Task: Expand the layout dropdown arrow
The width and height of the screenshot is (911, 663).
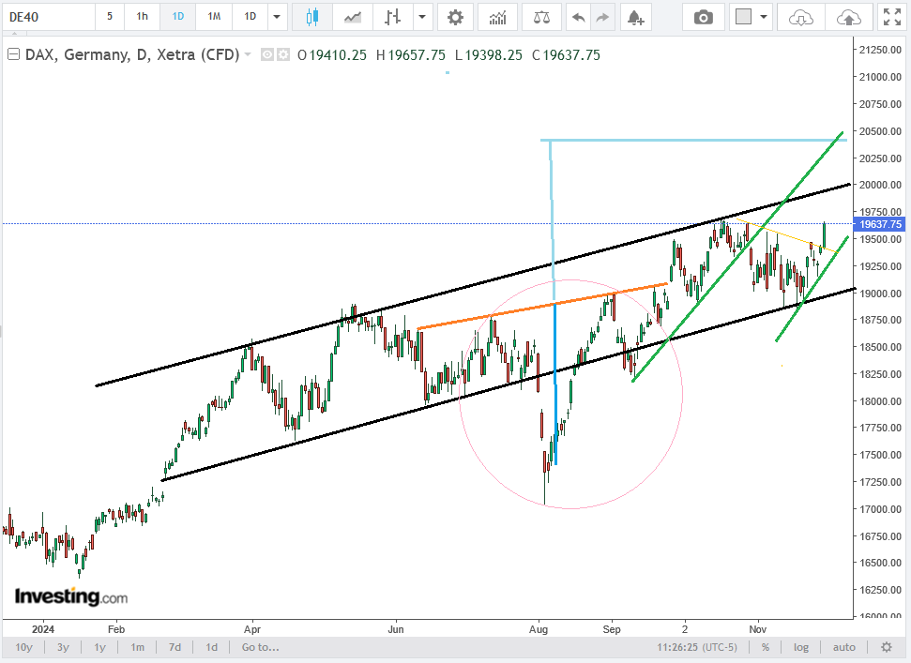Action: point(764,17)
